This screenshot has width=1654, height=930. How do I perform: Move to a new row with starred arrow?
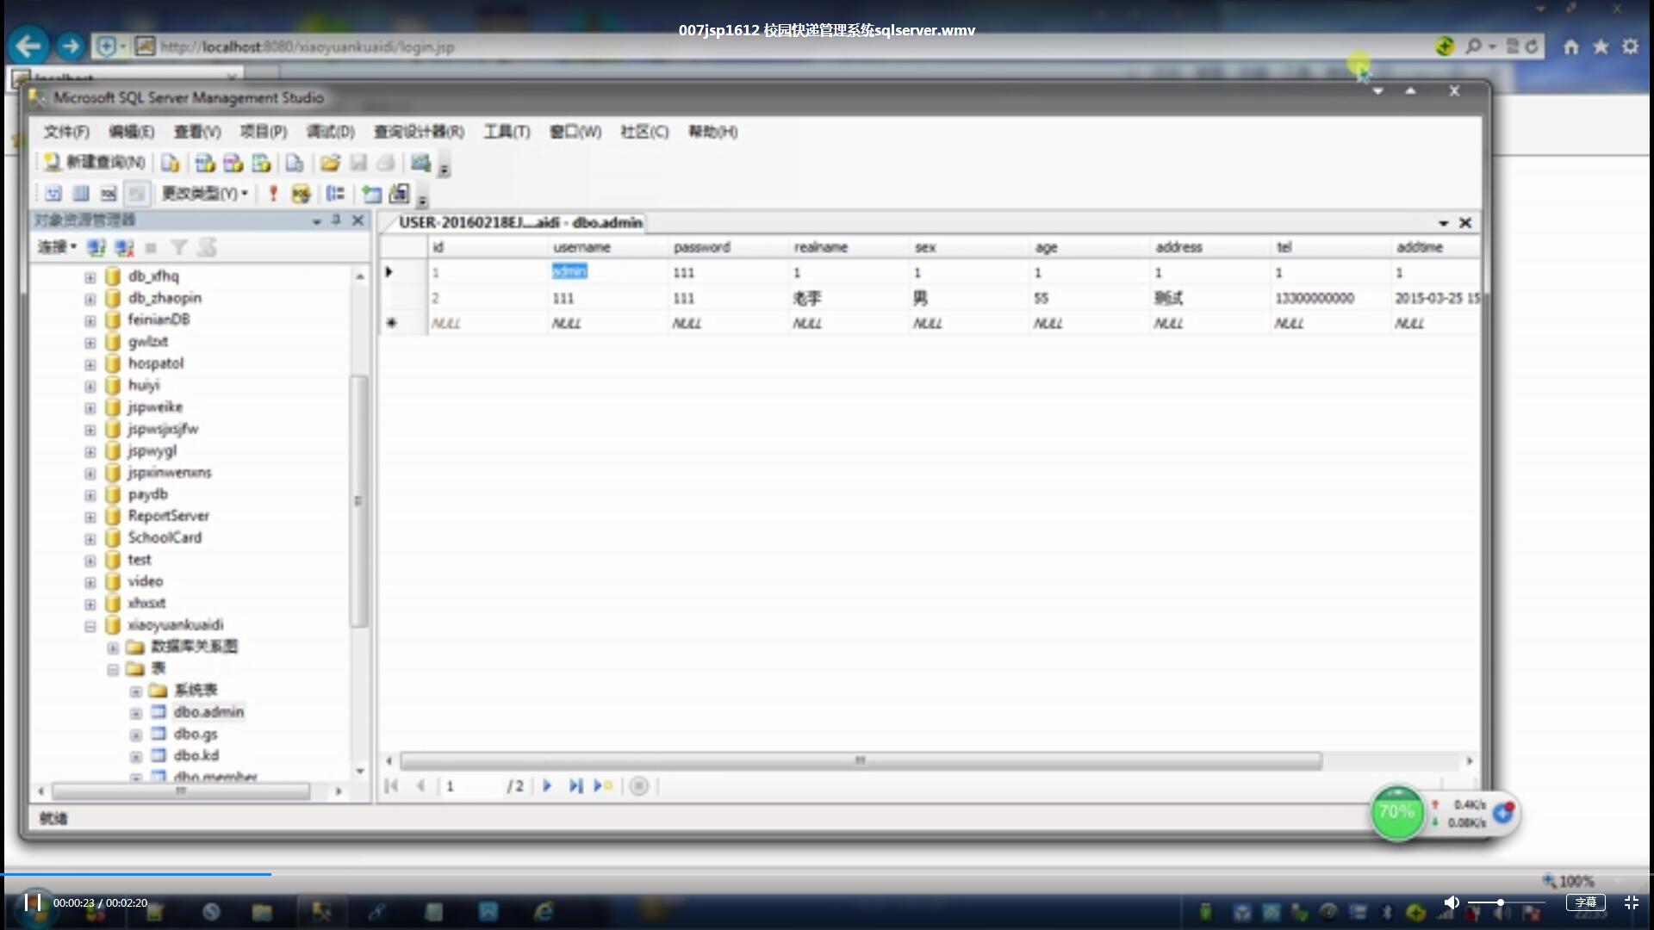[x=603, y=785]
